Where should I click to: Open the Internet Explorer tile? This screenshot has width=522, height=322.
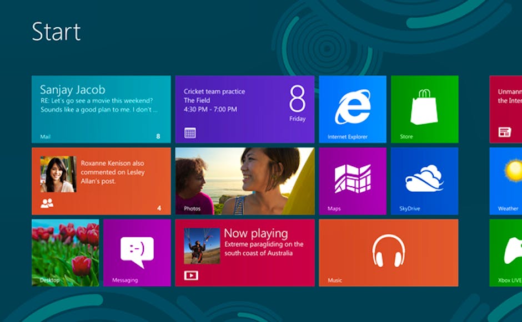(x=352, y=109)
